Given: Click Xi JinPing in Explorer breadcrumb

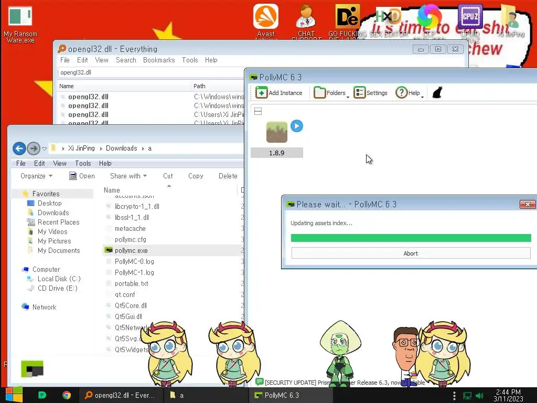Looking at the screenshot, I should (x=81, y=149).
